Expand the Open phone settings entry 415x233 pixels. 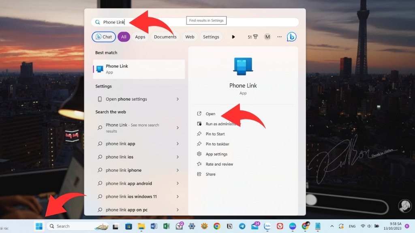click(139, 99)
